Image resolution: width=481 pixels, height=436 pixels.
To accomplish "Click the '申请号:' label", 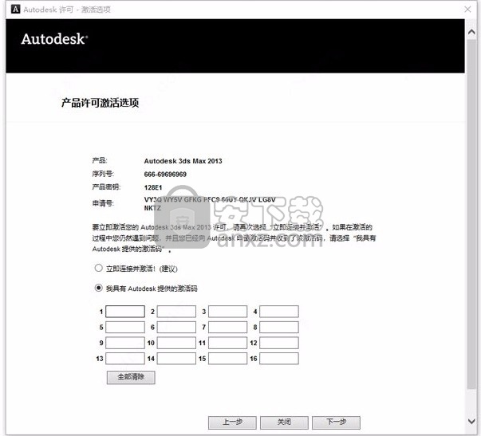I will pos(103,203).
